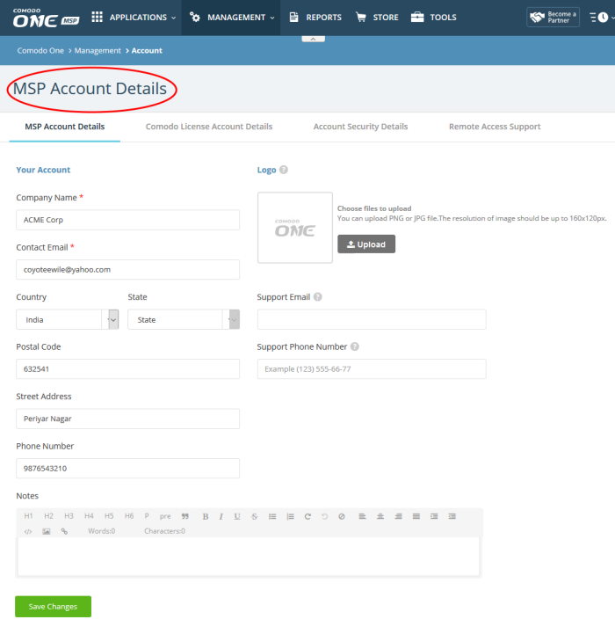Click the Support Email field

pyautogui.click(x=372, y=319)
